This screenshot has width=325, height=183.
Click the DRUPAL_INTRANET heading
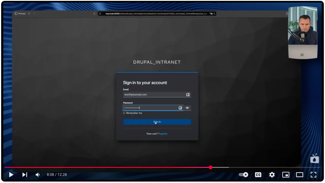(157, 62)
